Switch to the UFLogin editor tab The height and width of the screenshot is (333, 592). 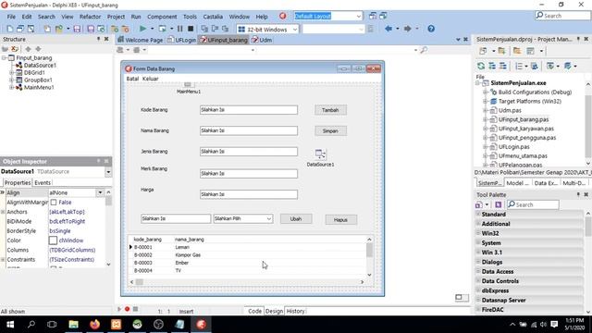coord(182,40)
